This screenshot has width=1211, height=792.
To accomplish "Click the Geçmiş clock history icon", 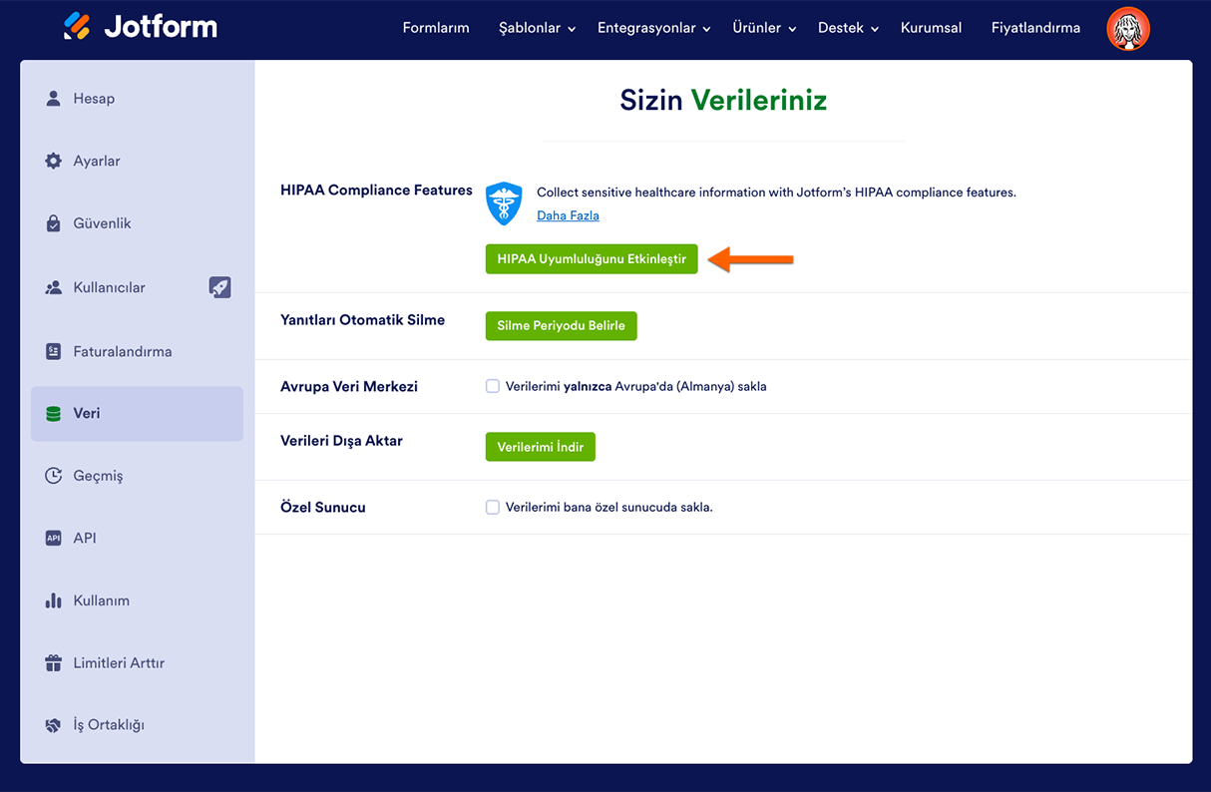I will coord(54,476).
